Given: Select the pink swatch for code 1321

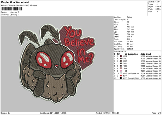Looking at the screenshot, I should point(121,71).
